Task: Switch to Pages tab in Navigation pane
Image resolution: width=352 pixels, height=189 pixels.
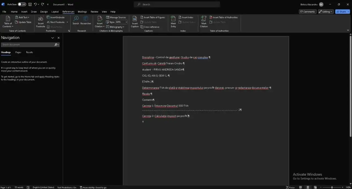Action: click(x=18, y=52)
